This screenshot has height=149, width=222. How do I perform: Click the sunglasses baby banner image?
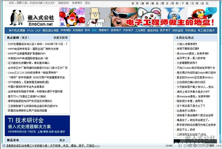(124, 17)
